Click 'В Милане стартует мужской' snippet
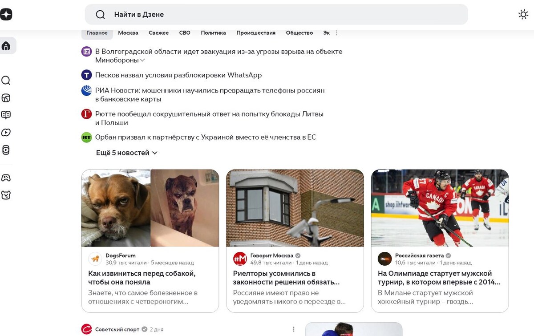The height and width of the screenshot is (336, 534). tap(425, 297)
